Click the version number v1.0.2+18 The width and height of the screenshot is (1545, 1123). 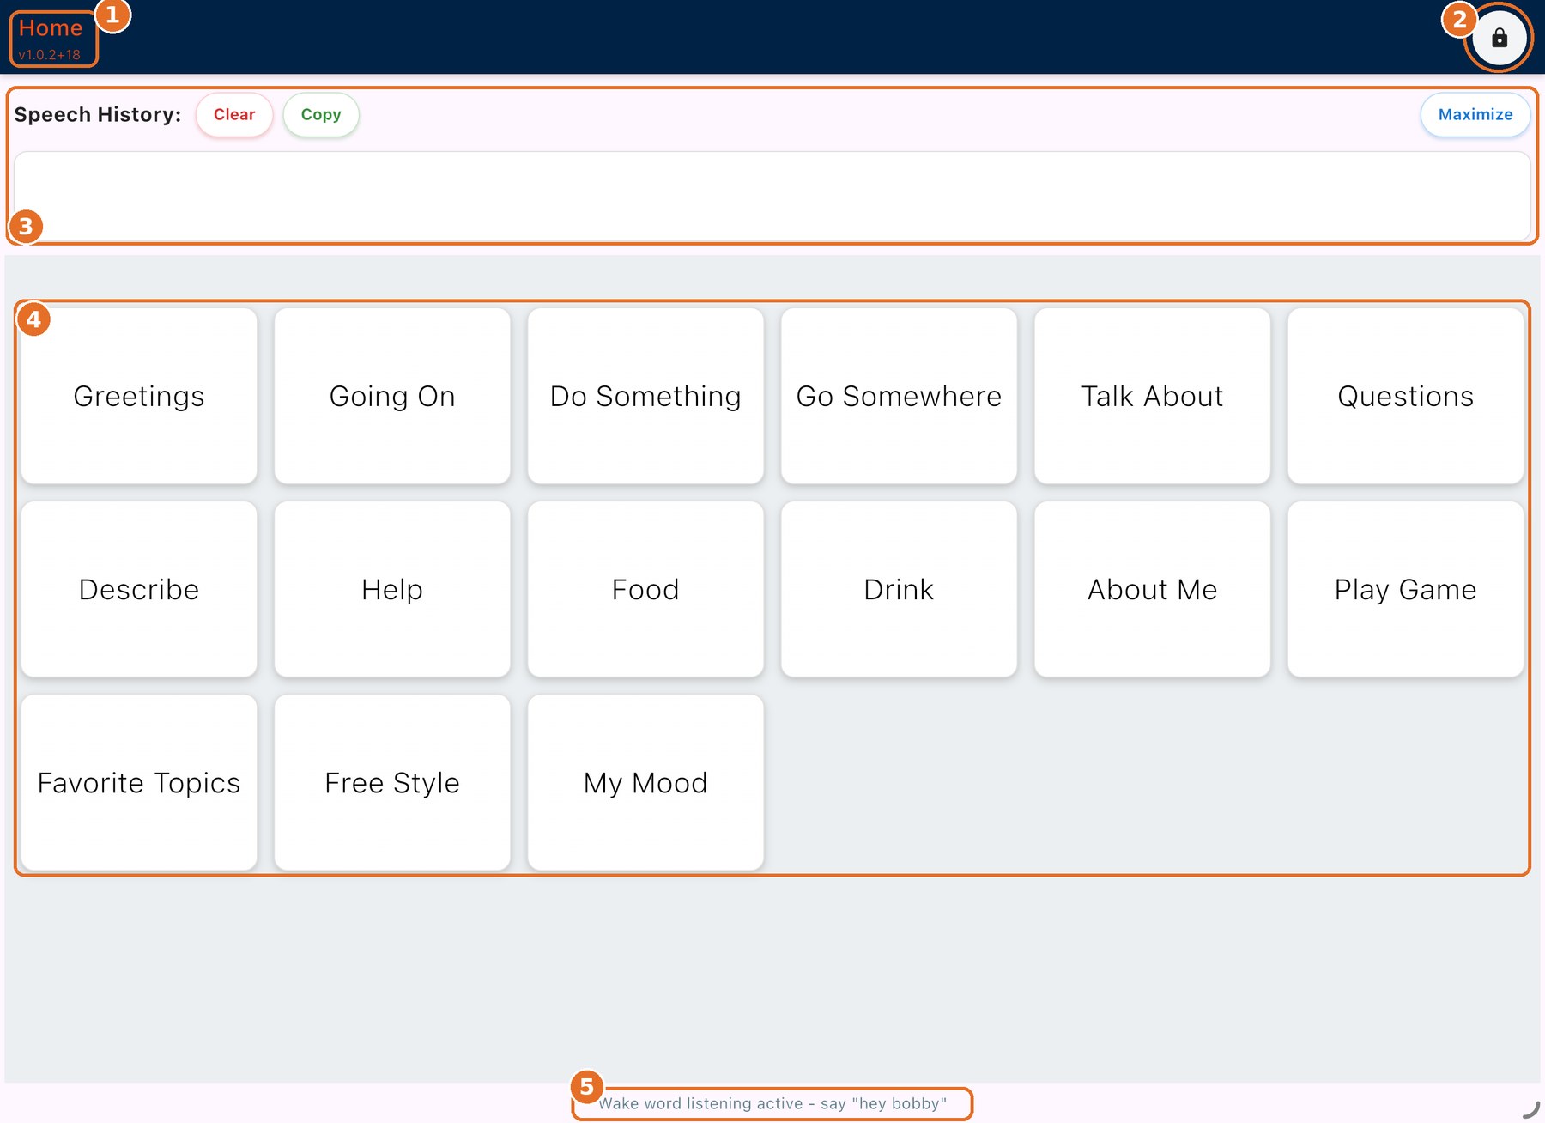pos(50,55)
